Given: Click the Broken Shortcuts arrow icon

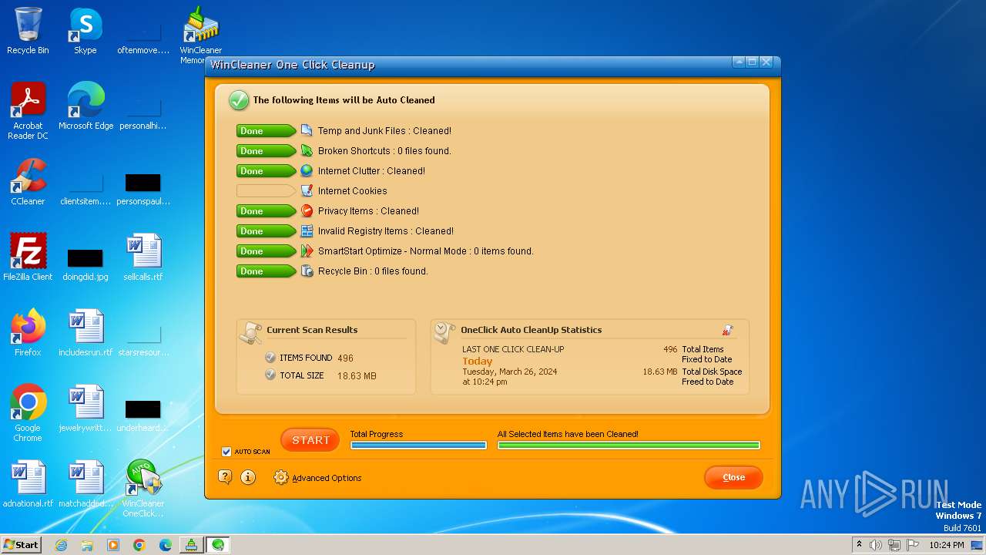Looking at the screenshot, I should (307, 150).
